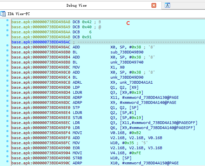Image resolution: width=205 pixels, height=166 pixels.
Task: Click the unk_73BDD4A1A1 ADRL operand
Action: coord(136,82)
